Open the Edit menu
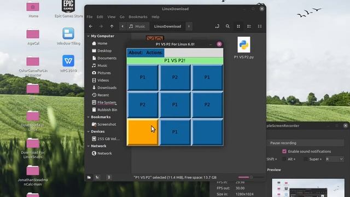Viewport: 350px width, 197px height. click(x=100, y=17)
